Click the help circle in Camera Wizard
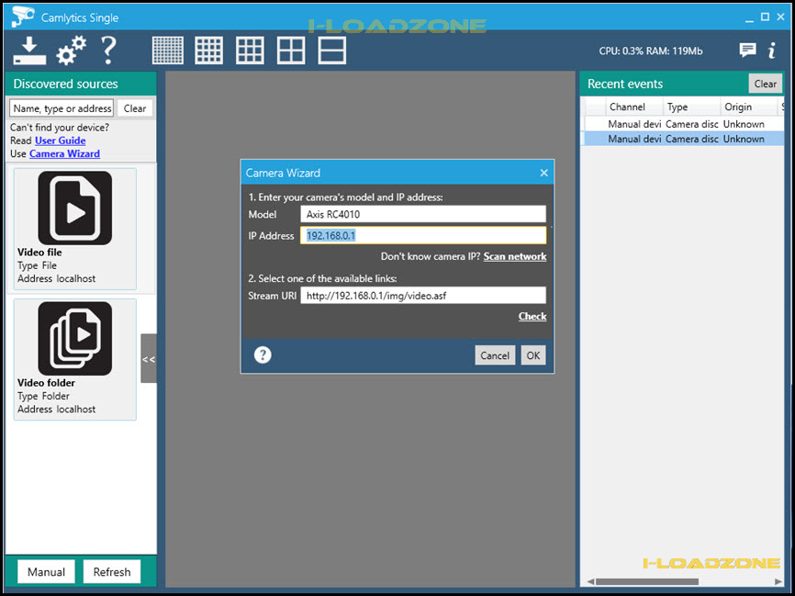 263,354
